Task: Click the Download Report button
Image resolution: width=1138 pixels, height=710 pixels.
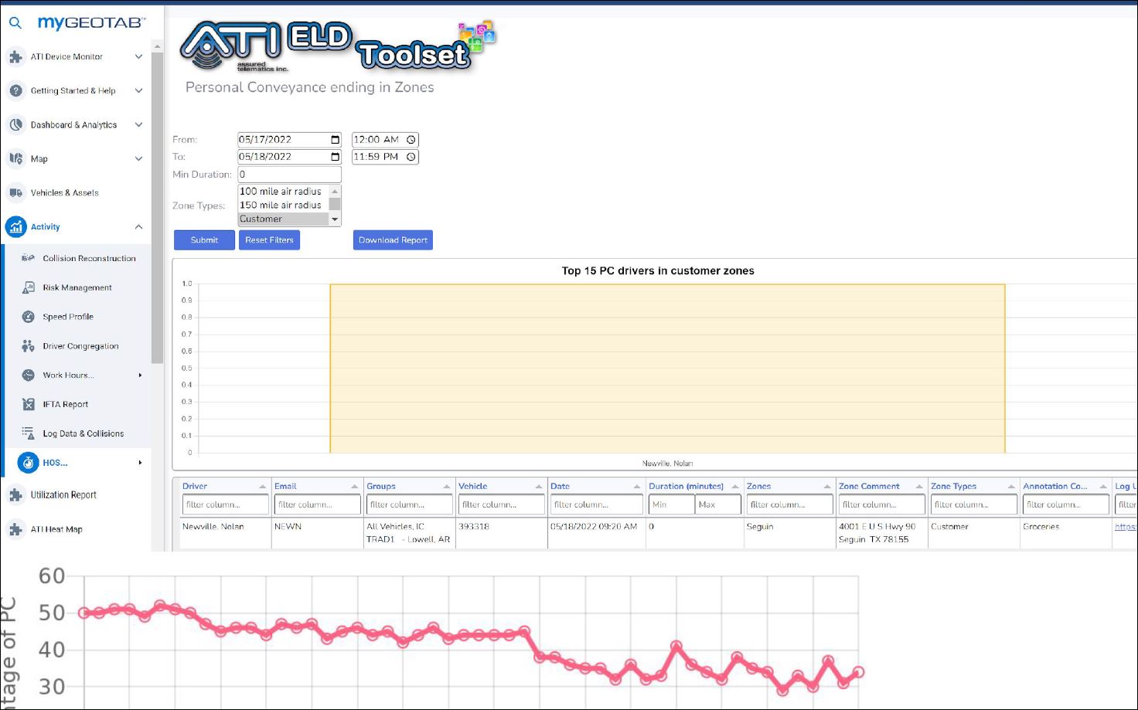Action: coord(393,240)
